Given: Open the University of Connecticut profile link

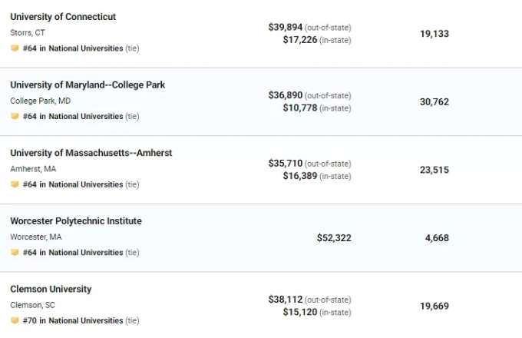Looking at the screenshot, I should (63, 17).
